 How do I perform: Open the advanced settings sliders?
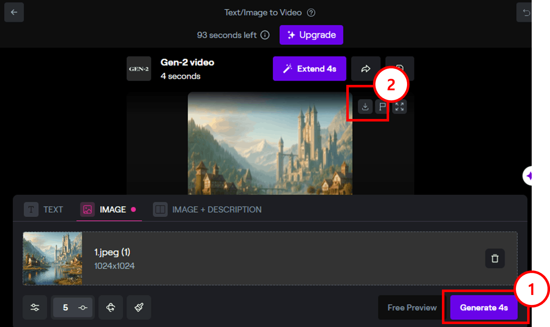[35, 307]
